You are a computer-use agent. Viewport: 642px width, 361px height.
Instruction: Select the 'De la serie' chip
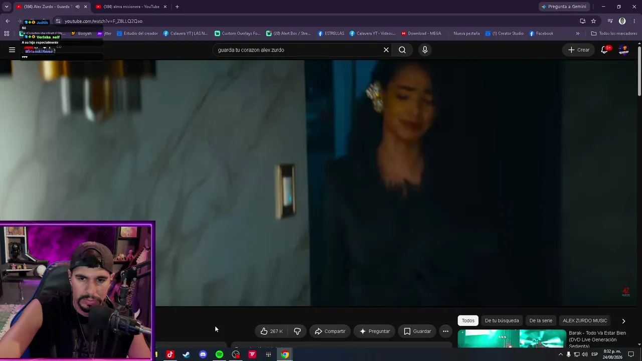point(541,320)
